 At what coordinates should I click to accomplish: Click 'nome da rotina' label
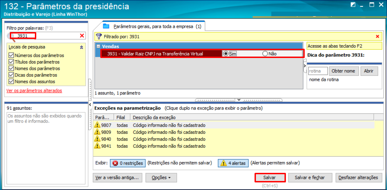point(324,79)
